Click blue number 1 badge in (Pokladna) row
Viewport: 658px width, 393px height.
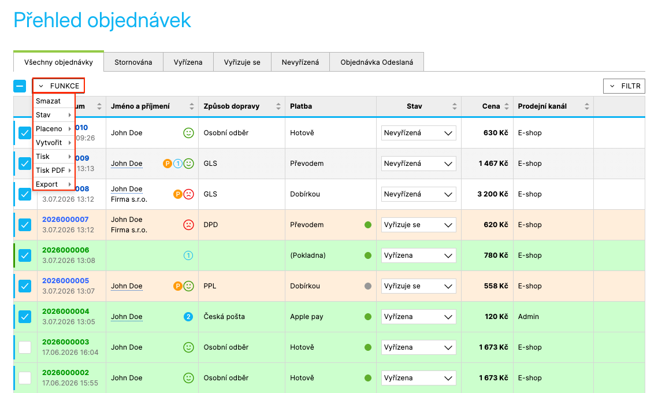(x=188, y=255)
